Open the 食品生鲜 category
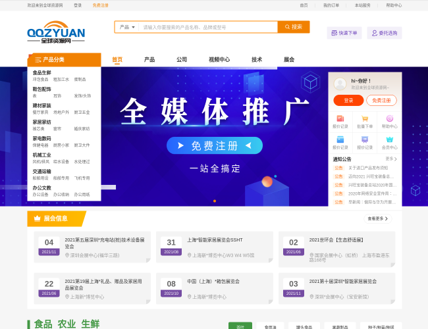The height and width of the screenshot is (329, 428). tap(41, 72)
